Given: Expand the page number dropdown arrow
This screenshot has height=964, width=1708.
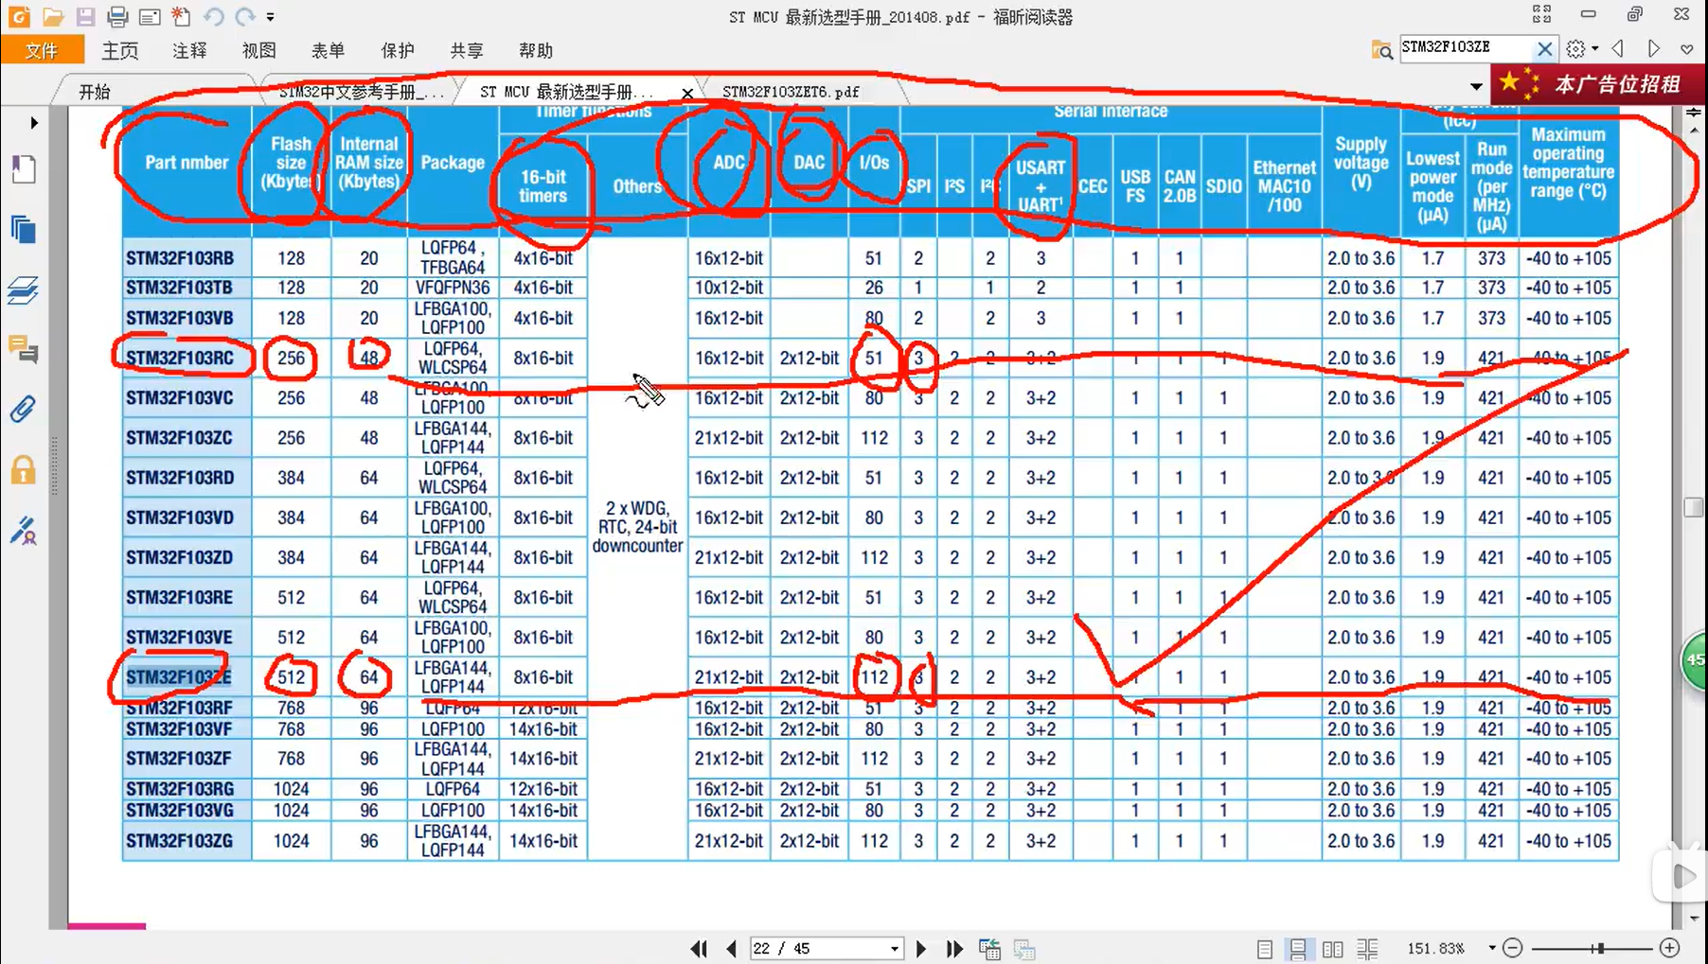Looking at the screenshot, I should point(894,949).
